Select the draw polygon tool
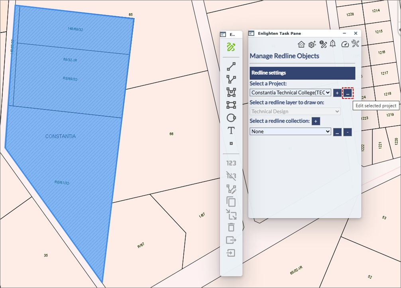Image resolution: width=401 pixels, height=288 pixels. (x=231, y=92)
